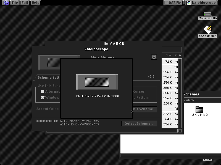Select the KSA Sampler desktop icon
This screenshot has height=165, width=221.
[207, 32]
